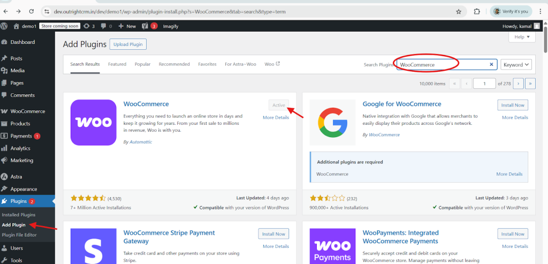The image size is (548, 264).
Task: Open the Automattic author link
Action: tap(141, 142)
